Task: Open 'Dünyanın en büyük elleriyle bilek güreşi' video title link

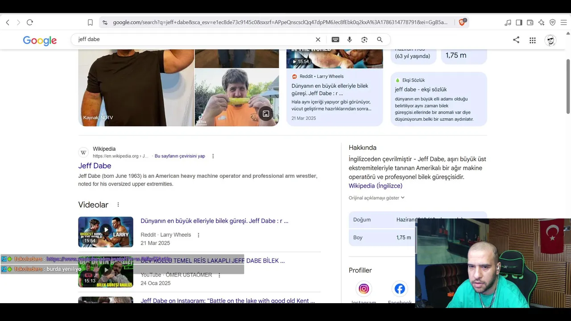Action: (215, 221)
